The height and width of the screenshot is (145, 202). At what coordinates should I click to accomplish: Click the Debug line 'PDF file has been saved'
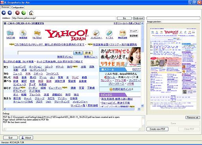(x=15, y=122)
